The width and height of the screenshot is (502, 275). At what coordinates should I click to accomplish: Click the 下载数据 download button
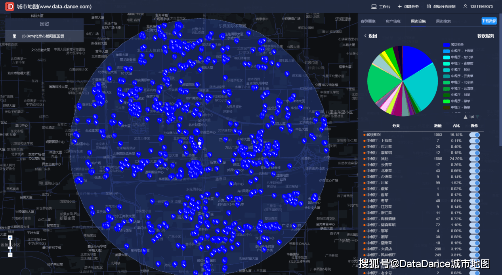[489, 21]
